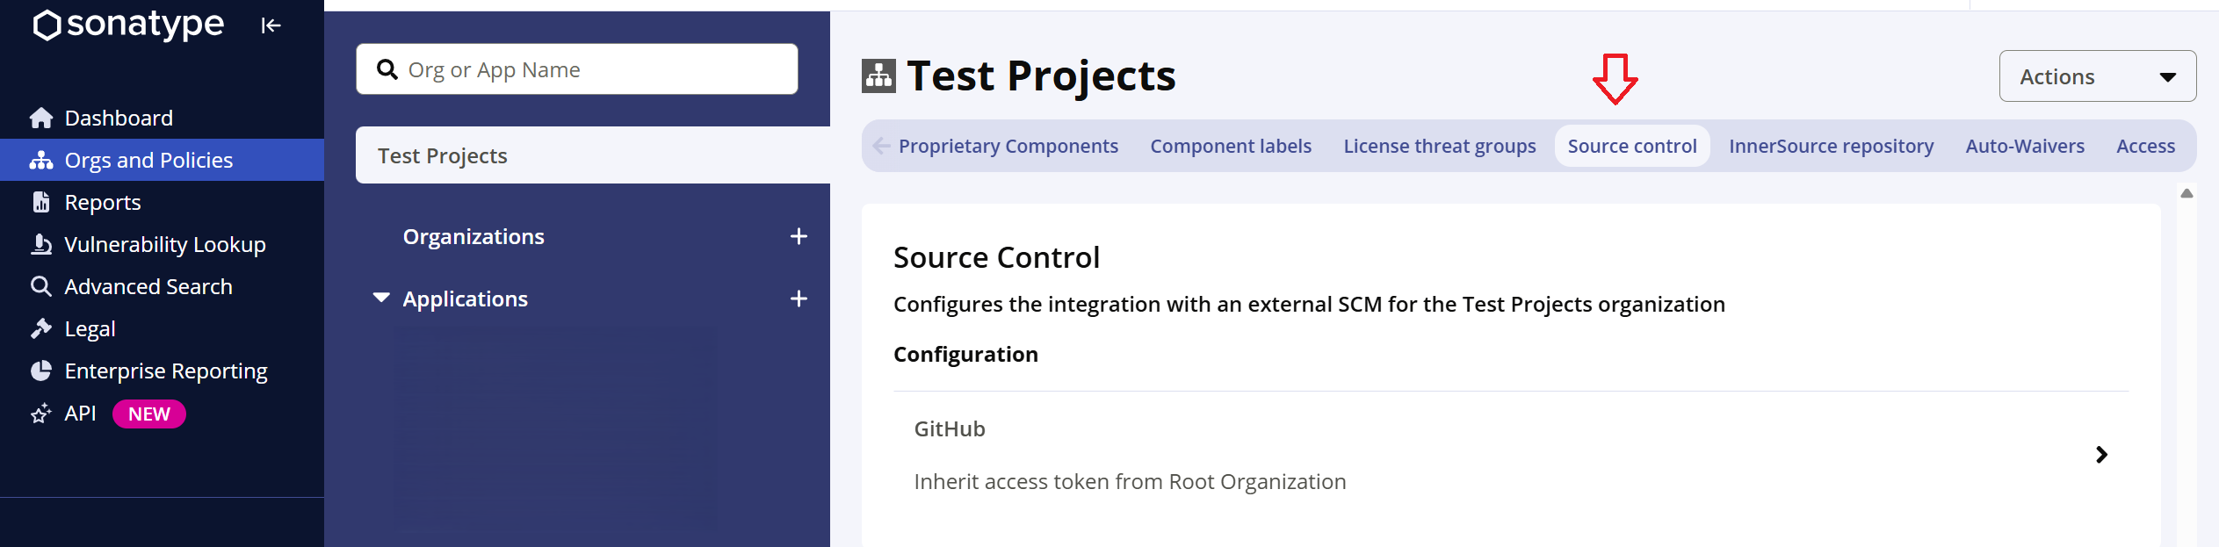
Task: Open Dashboard via the home icon
Action: coord(41,118)
